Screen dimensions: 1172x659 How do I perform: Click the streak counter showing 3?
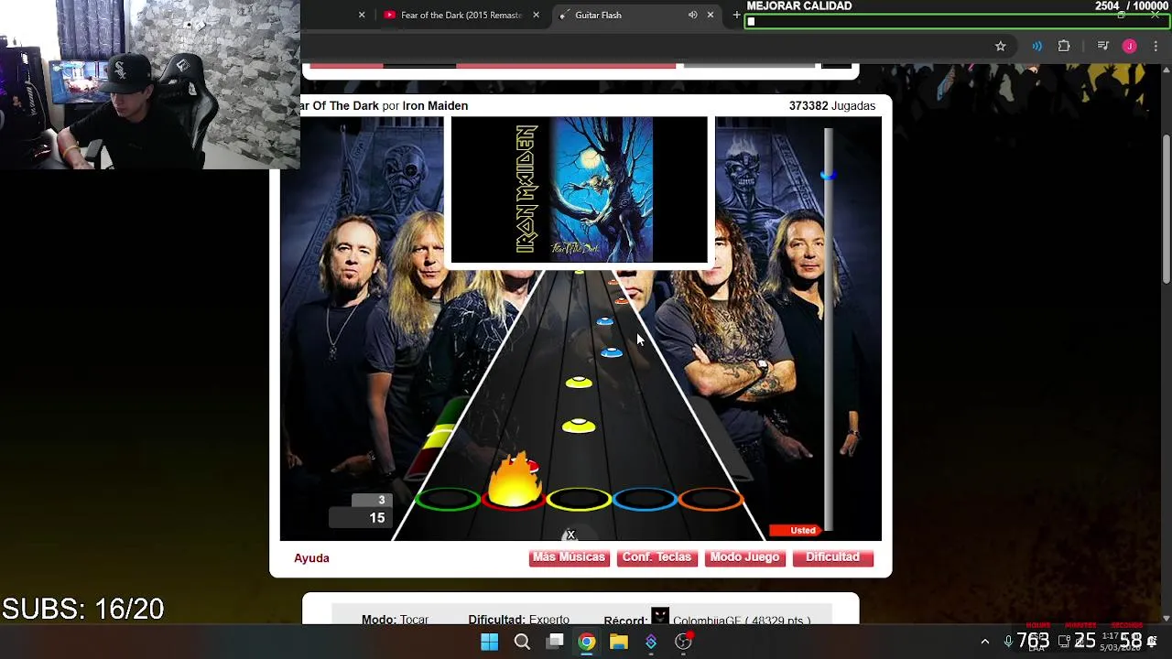click(381, 500)
